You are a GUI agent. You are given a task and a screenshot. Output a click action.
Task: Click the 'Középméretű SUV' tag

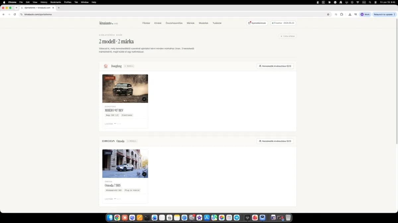[x=114, y=190]
